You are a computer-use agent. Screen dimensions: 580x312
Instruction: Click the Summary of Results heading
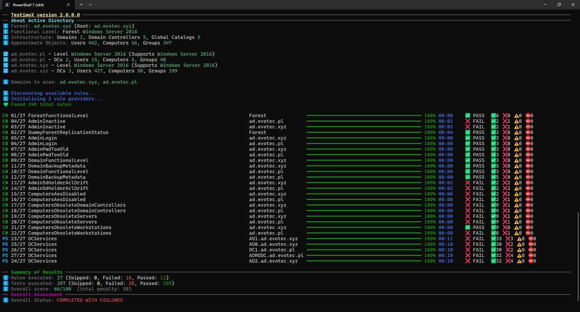(37, 272)
